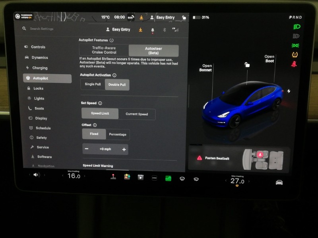318x238 pixels.
Task: Select Current Speed under Set Speed
Action: 137,114
